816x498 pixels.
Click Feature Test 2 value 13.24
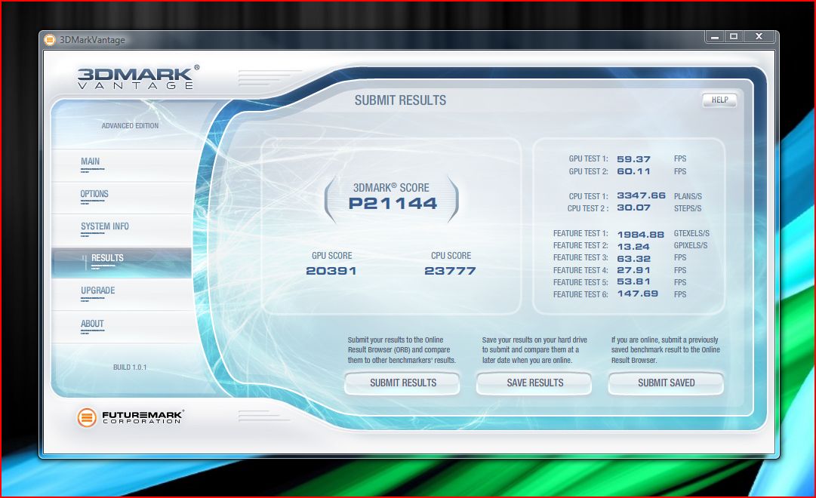[x=633, y=247]
